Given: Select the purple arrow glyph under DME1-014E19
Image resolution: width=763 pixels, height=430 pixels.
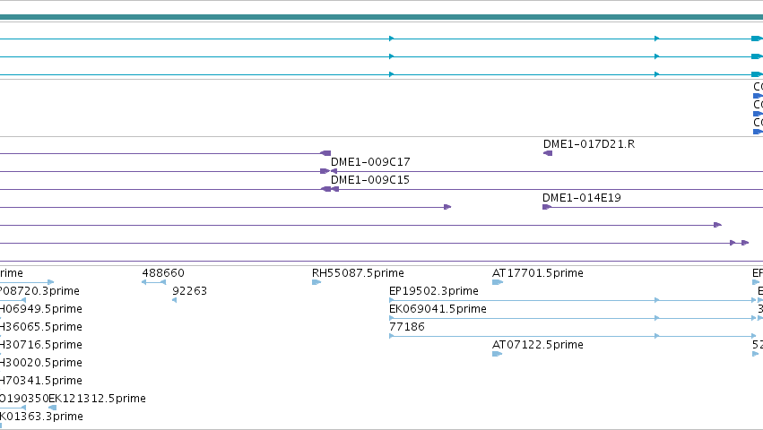Looking at the screenshot, I should [547, 207].
